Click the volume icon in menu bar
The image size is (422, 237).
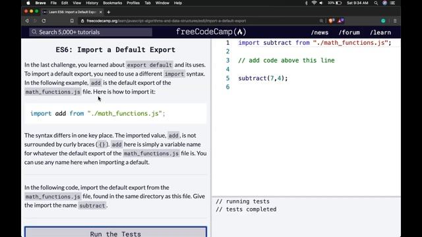pos(321,3)
